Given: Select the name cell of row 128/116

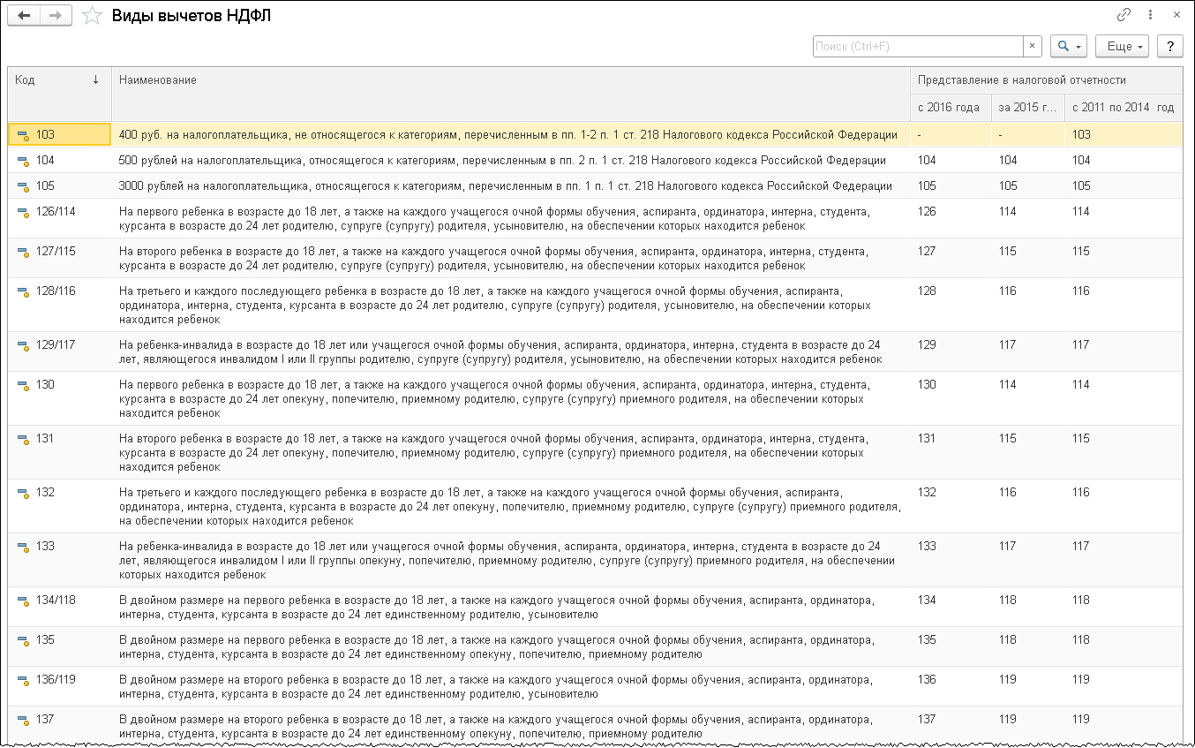Looking at the screenshot, I should click(511, 305).
